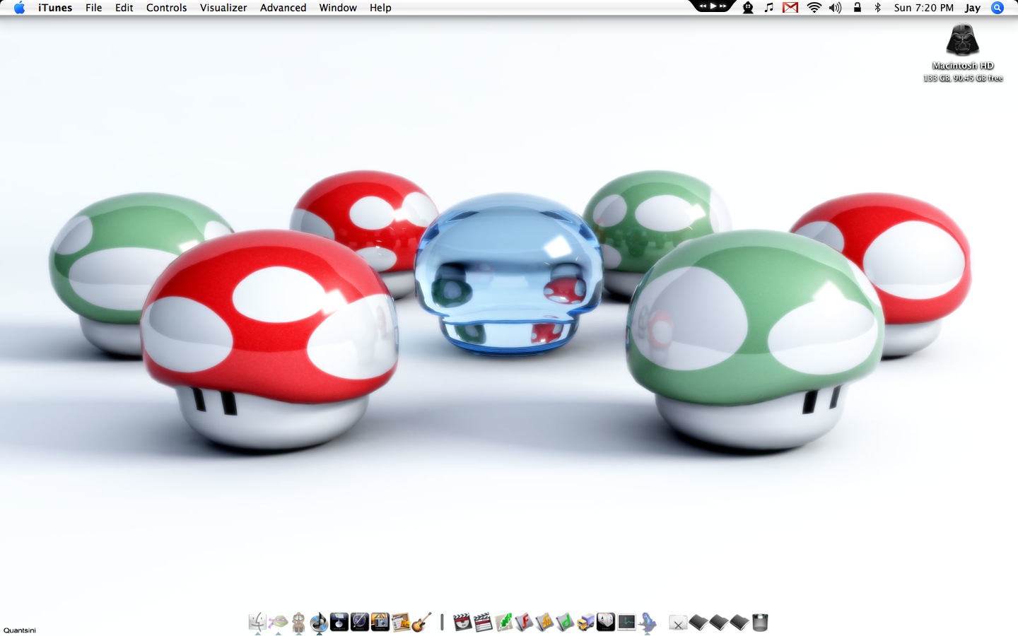Select the Macintosh HD Darth Vader drive icon

click(963, 40)
